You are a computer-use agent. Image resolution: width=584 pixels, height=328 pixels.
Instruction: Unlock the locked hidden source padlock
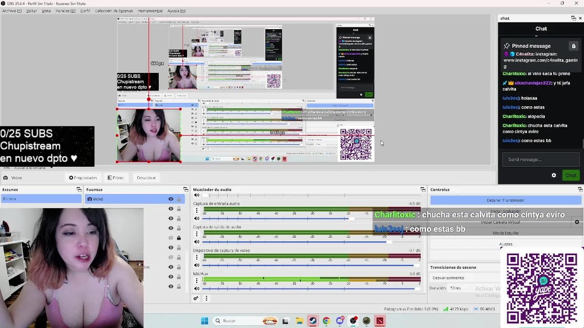pos(179,238)
